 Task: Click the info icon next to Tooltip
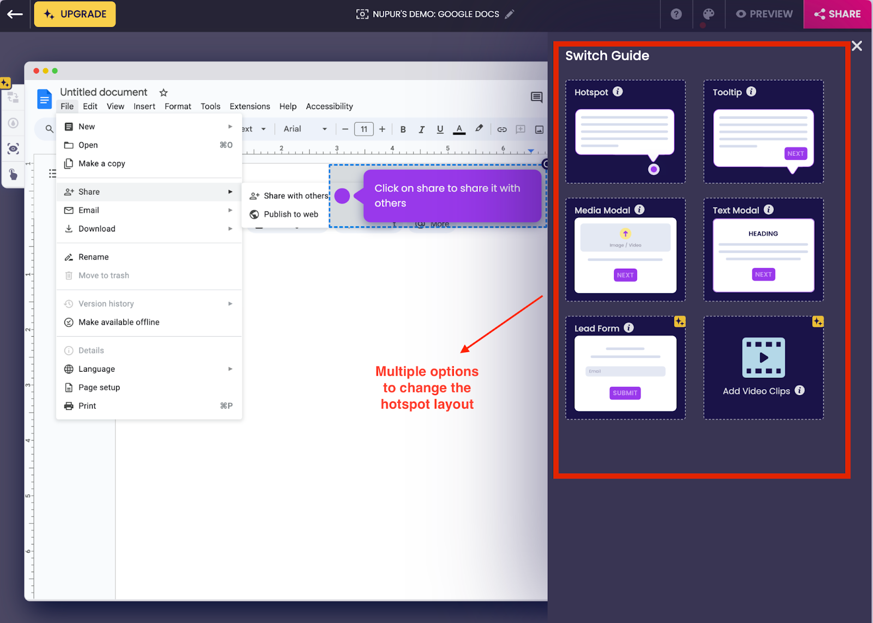tap(751, 92)
